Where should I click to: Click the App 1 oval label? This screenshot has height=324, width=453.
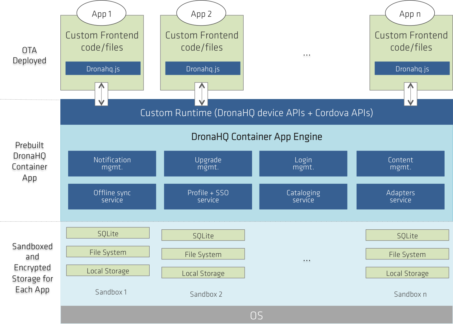101,13
